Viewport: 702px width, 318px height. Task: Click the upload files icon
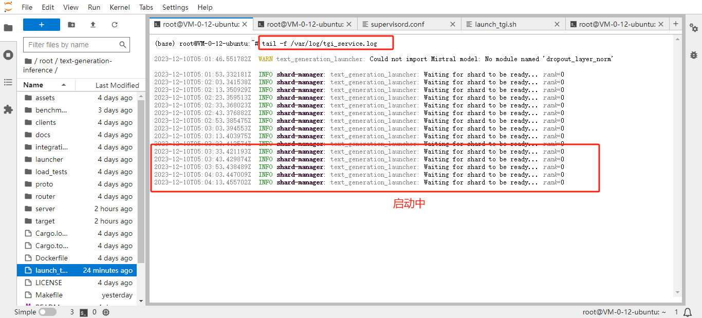tap(93, 25)
